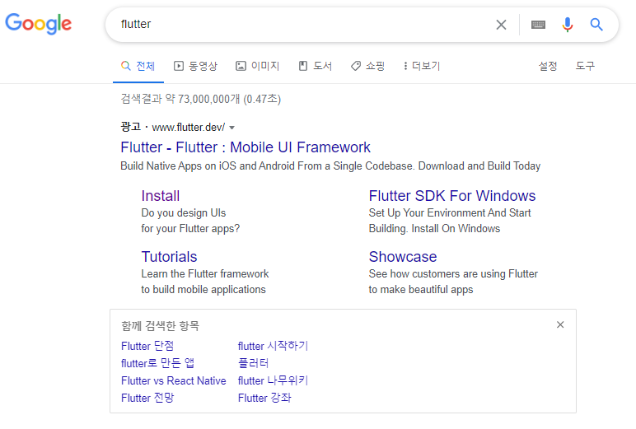636x429 pixels.
Task: Clear the search query with the X icon
Action: pyautogui.click(x=501, y=25)
